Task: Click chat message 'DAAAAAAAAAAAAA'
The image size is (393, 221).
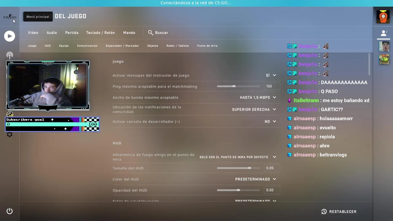Action: click(x=344, y=82)
